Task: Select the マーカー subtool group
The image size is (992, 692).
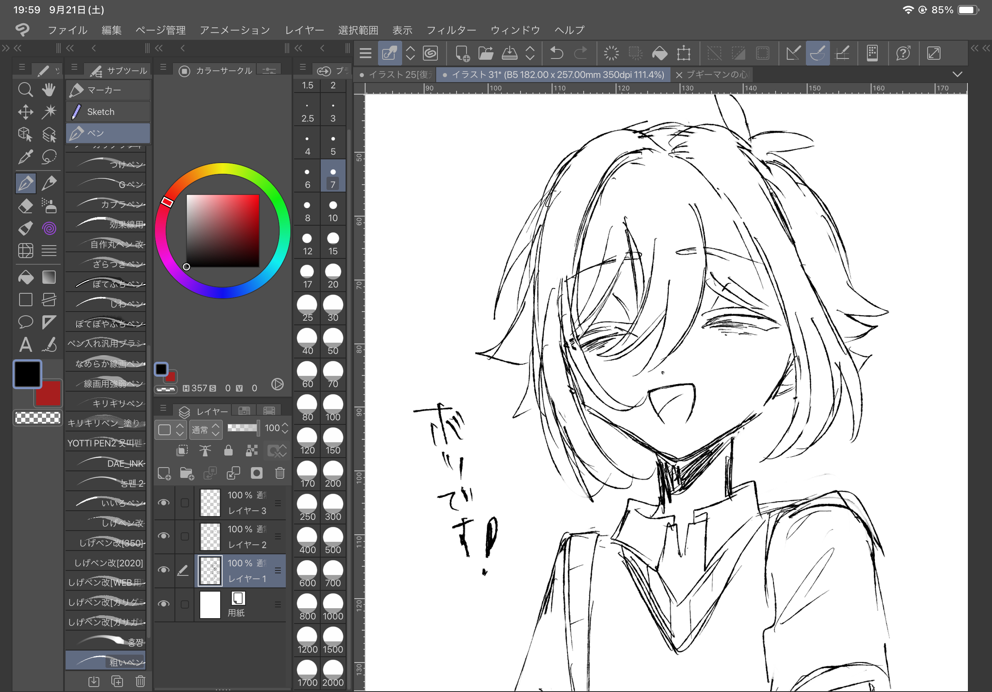Action: click(108, 90)
